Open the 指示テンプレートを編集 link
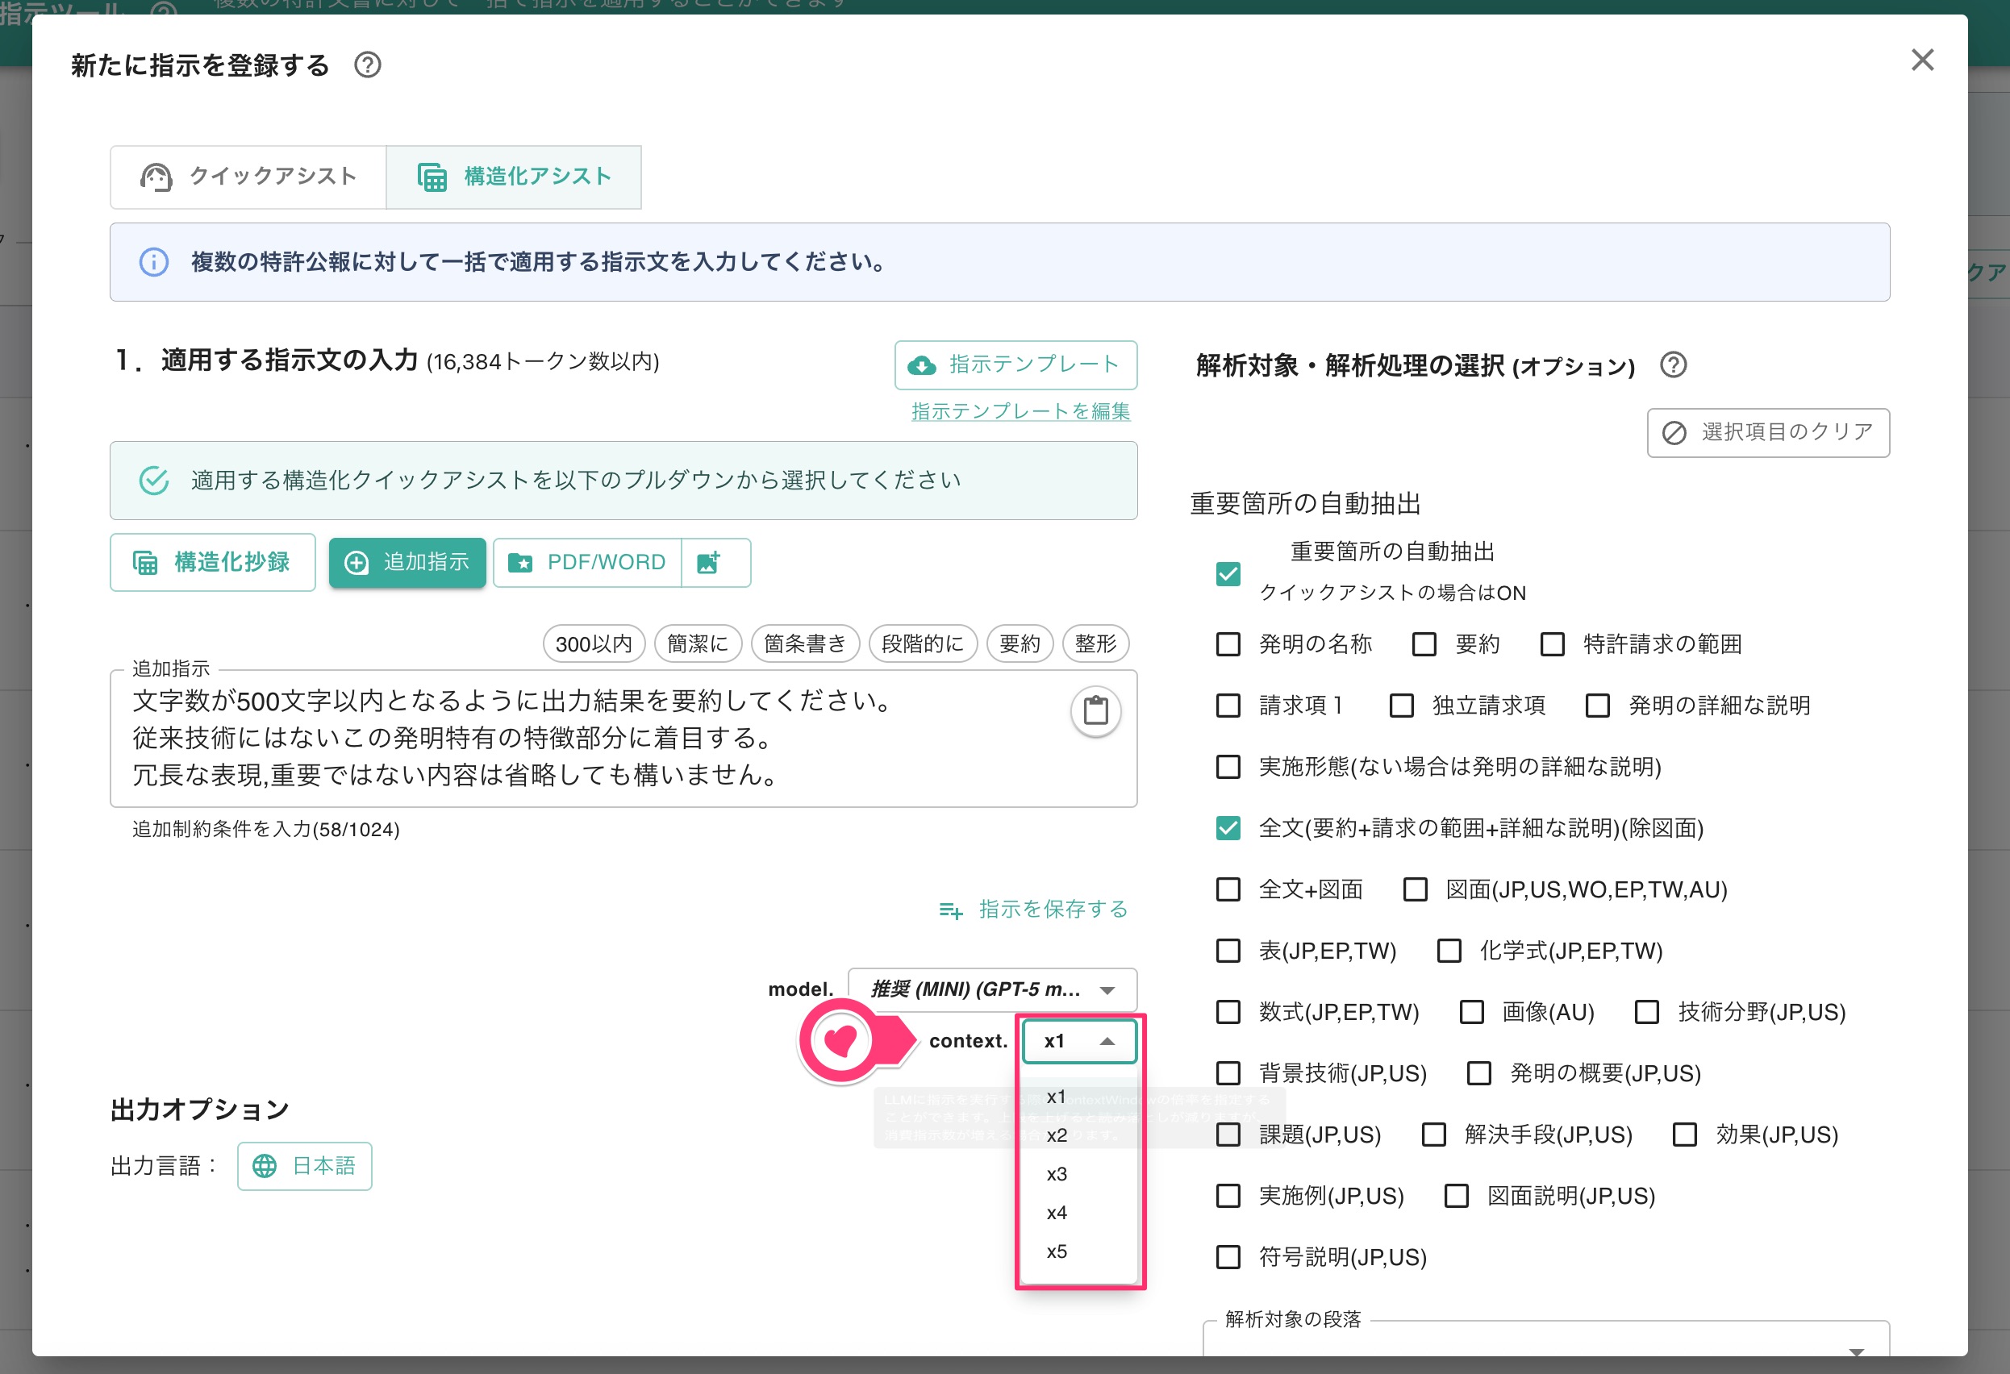This screenshot has width=2010, height=1374. [1020, 411]
